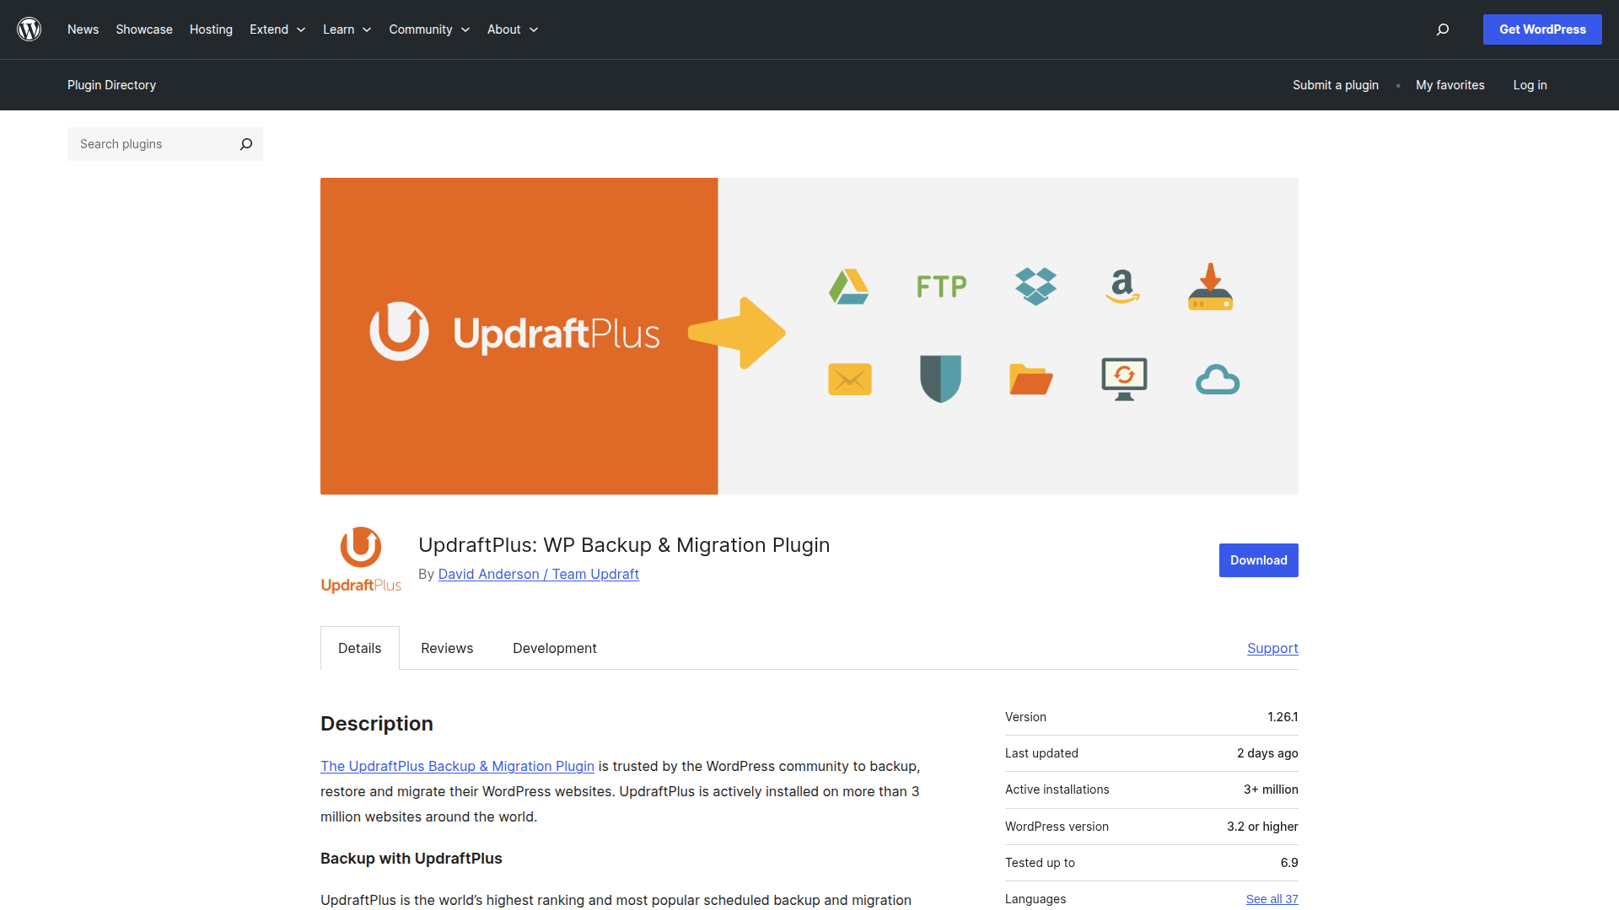Click the '3.2 or higher' WordPress version value
The width and height of the screenshot is (1619, 910).
tap(1262, 827)
